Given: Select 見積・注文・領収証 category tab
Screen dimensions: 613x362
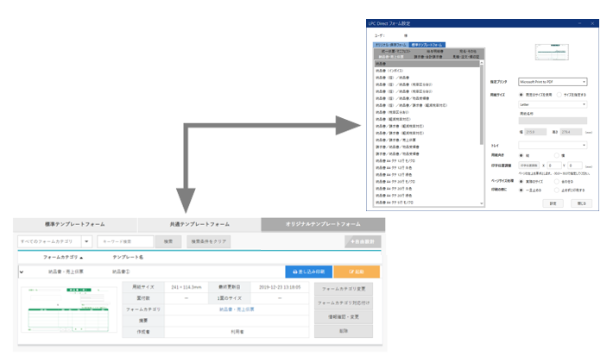Looking at the screenshot, I should (466, 57).
